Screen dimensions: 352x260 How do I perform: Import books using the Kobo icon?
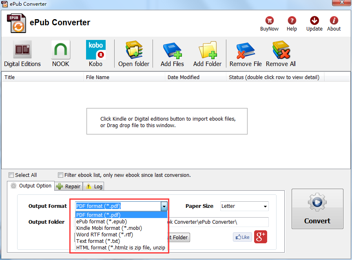pos(95,53)
